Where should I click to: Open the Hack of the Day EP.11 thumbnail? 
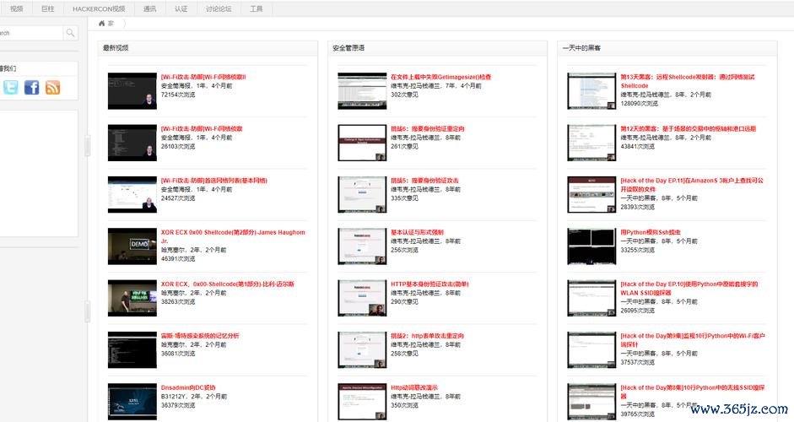tap(591, 194)
